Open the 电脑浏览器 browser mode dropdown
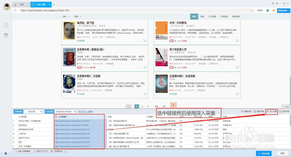291x157 pixels. (x=283, y=10)
